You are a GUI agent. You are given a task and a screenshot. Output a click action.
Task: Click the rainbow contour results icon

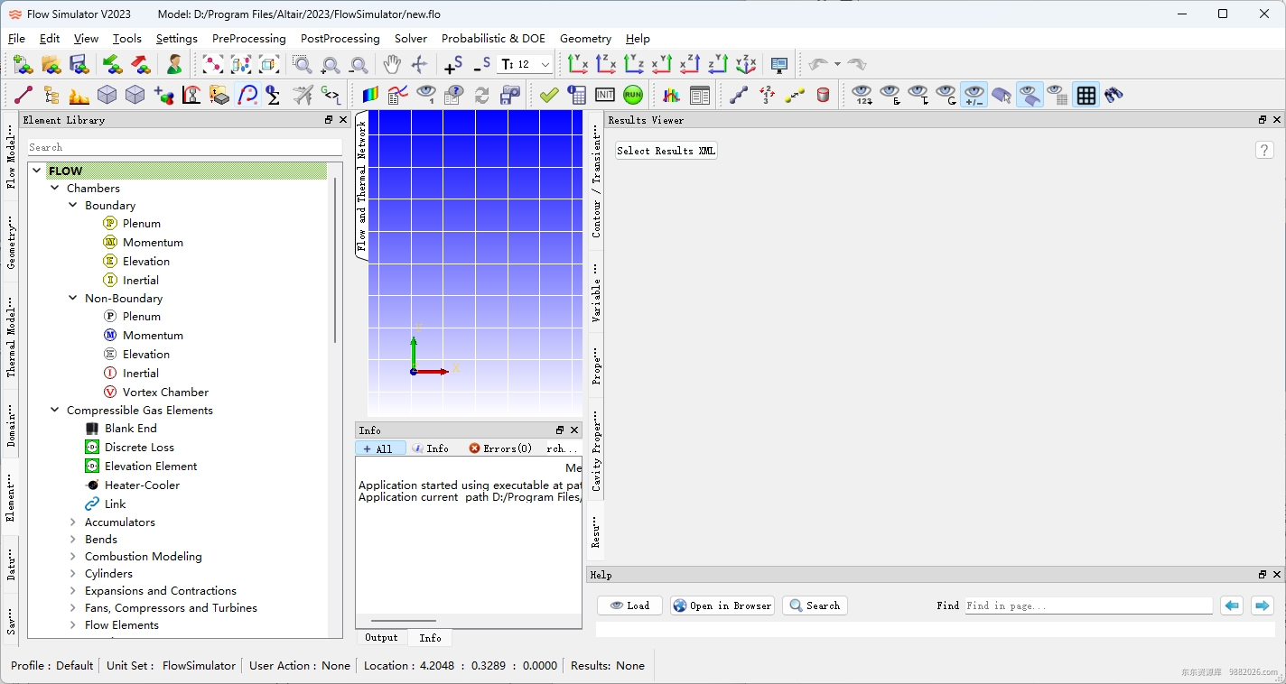[x=370, y=95]
